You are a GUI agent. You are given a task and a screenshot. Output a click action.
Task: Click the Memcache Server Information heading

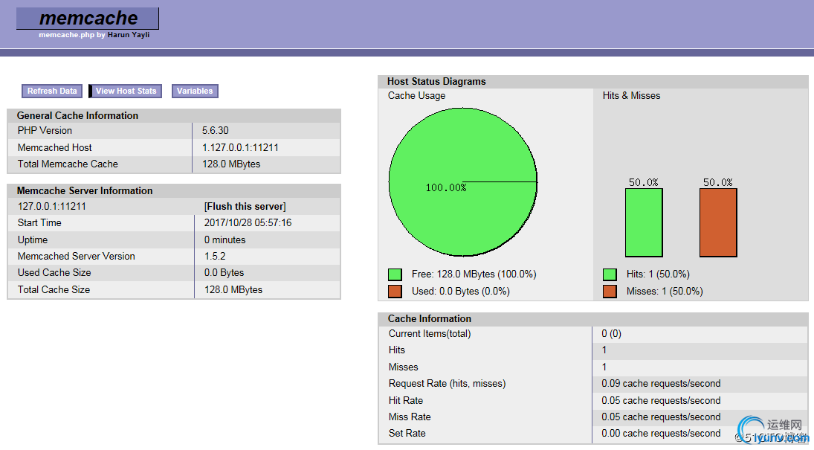coord(85,190)
